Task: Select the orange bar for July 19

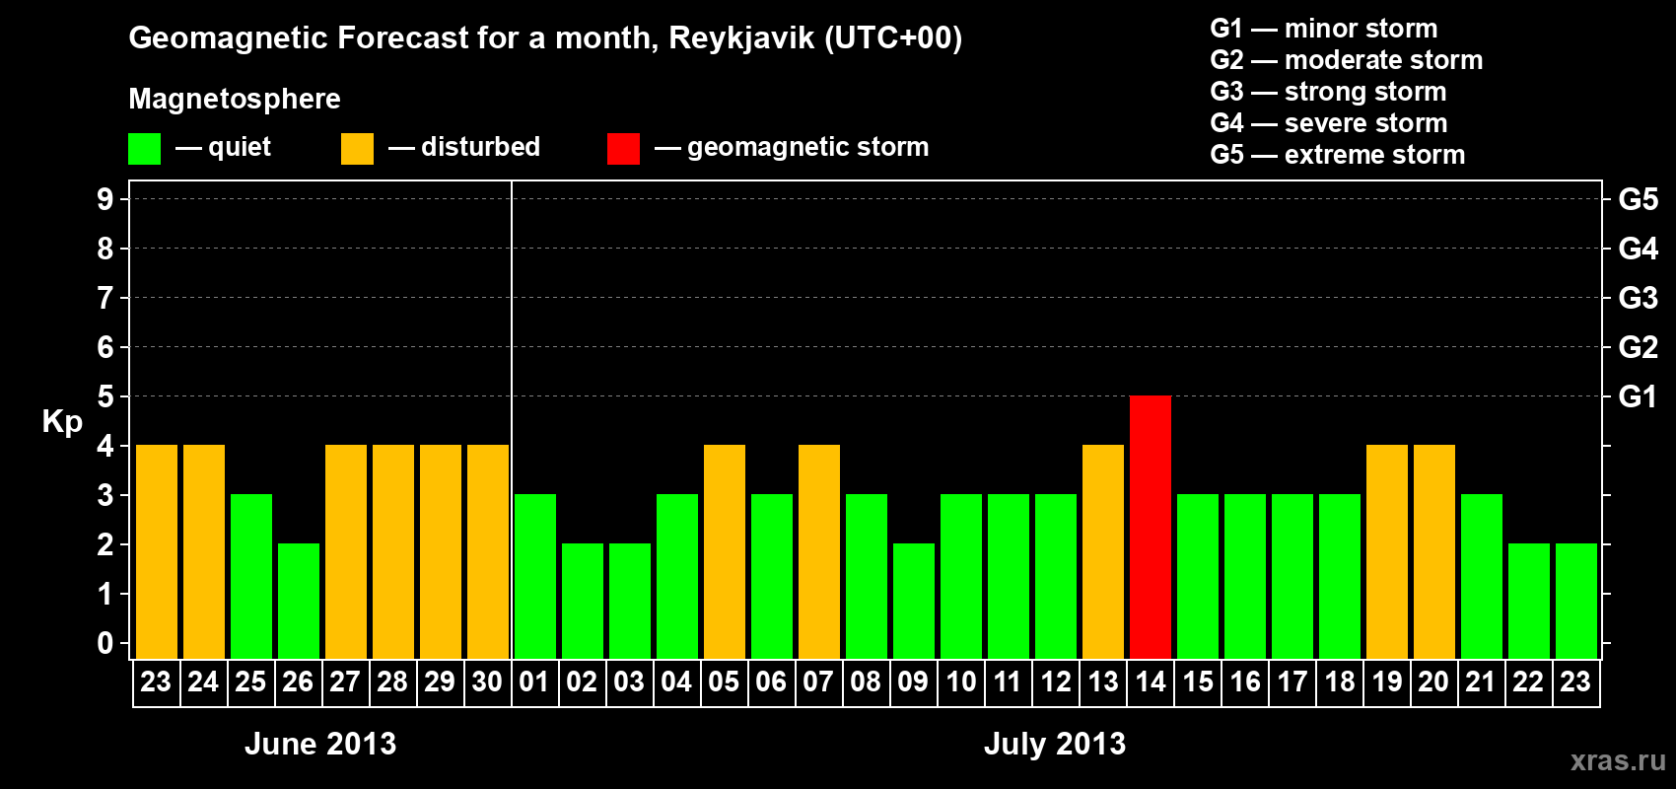Action: click(1387, 551)
